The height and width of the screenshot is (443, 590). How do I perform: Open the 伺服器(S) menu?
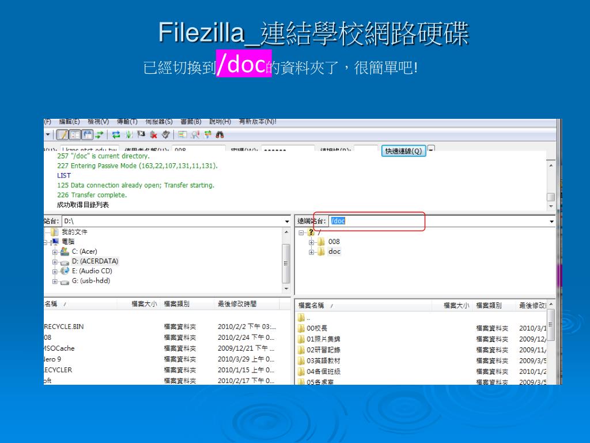[159, 122]
